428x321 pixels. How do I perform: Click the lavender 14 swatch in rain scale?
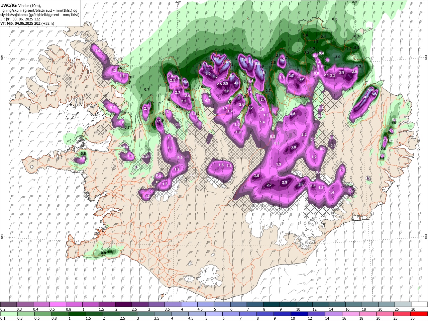[333, 314]
